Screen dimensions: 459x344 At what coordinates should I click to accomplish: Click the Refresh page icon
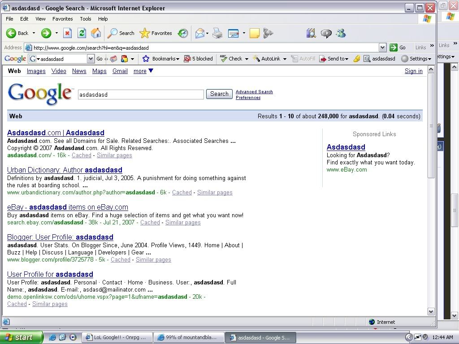coord(82,33)
